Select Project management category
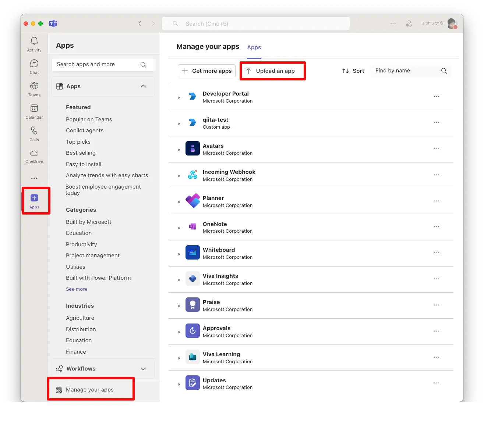 (93, 255)
